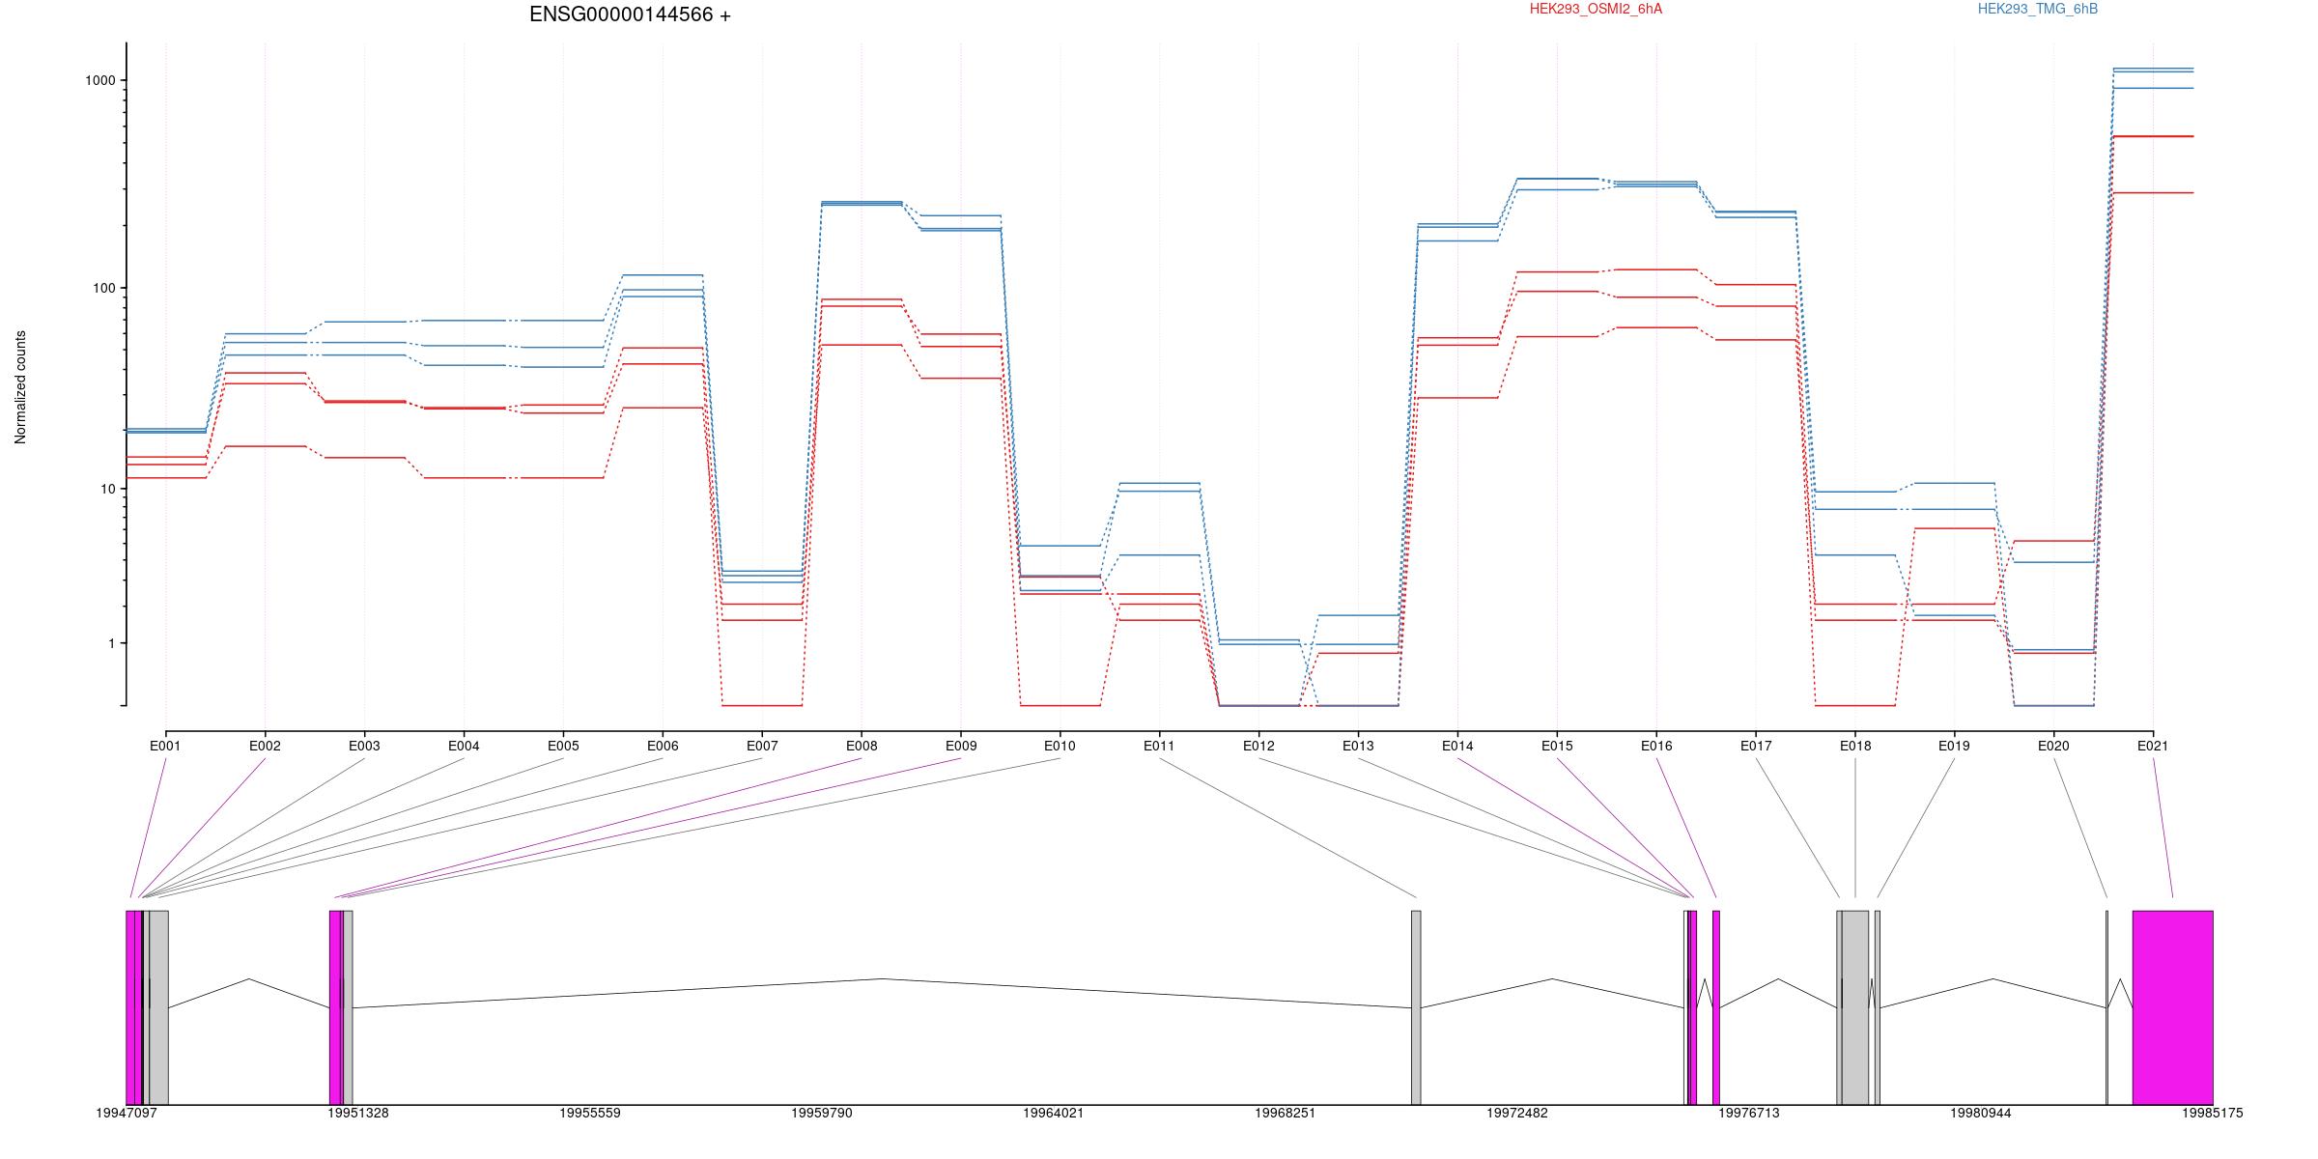This screenshot has height=1159, width=2318.
Task: Select exon label E010
Action: (x=1060, y=746)
